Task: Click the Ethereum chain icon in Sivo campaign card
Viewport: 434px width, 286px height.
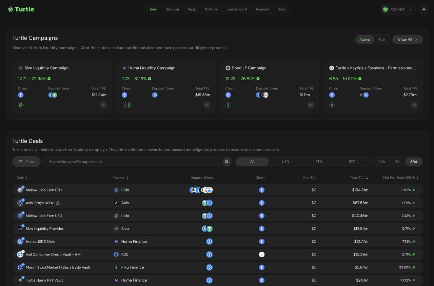Action: [21, 95]
